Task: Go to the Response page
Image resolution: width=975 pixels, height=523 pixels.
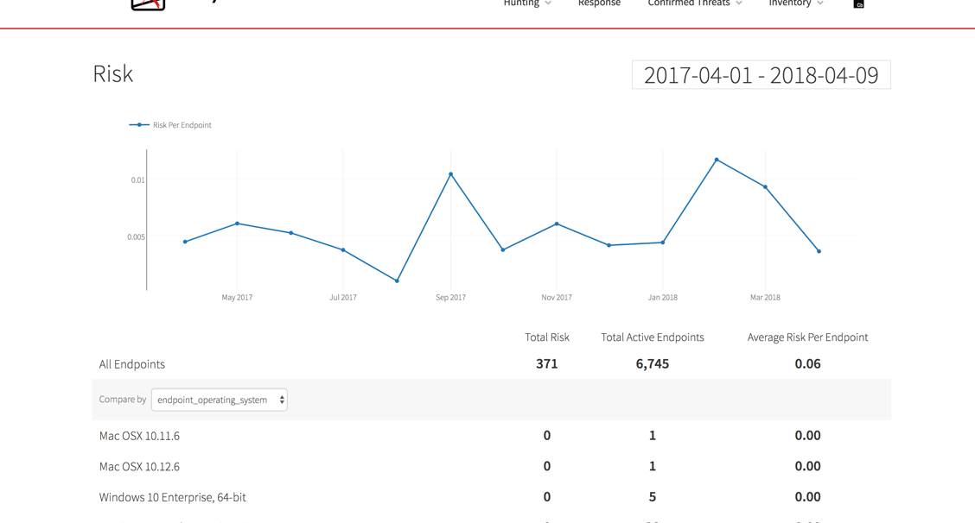Action: coord(599,3)
